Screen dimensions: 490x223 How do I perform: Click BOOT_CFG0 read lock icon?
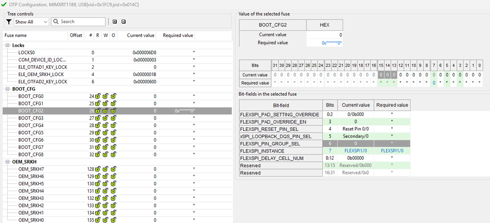click(x=98, y=97)
